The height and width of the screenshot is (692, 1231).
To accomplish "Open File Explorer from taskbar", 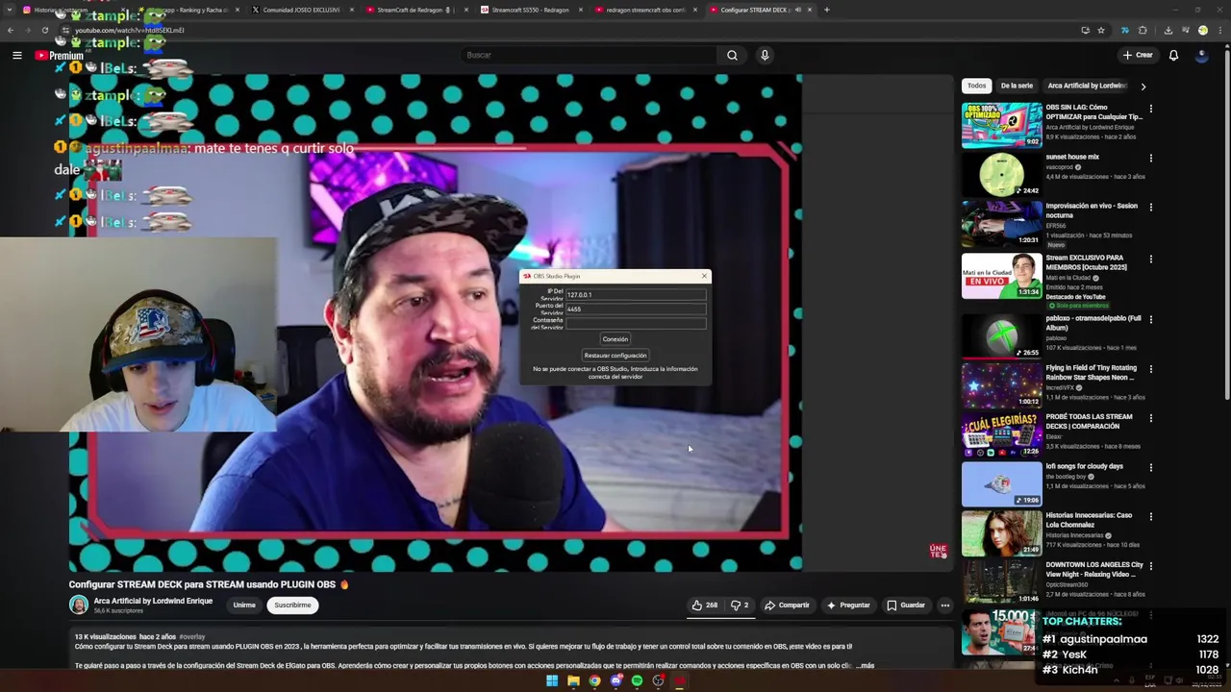I will pyautogui.click(x=573, y=681).
